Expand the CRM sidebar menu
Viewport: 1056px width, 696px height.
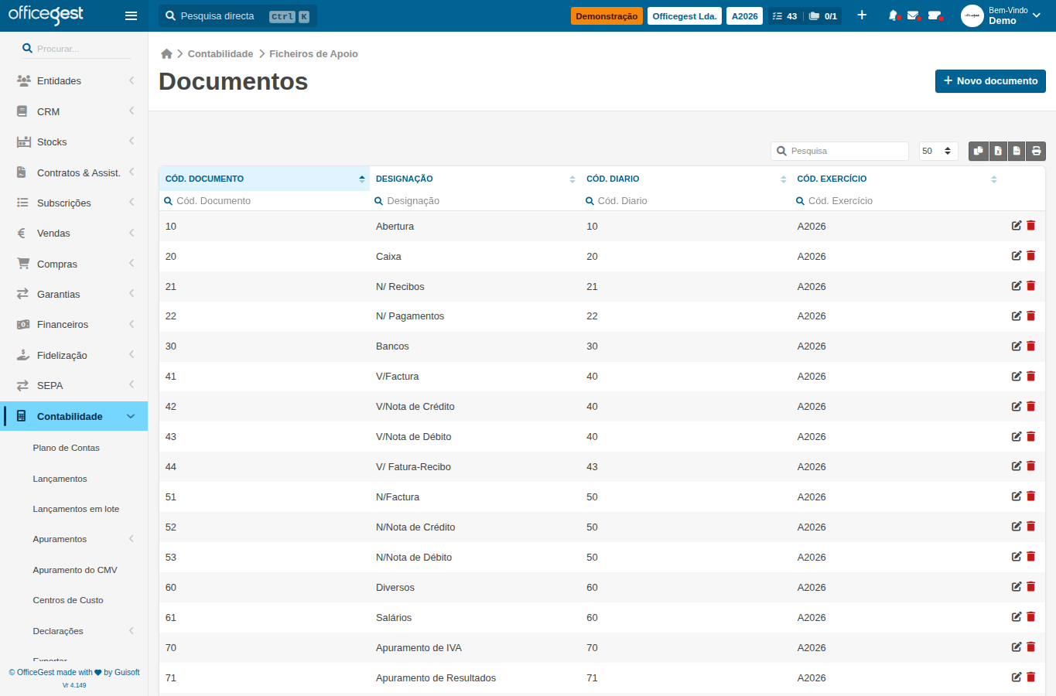74,111
